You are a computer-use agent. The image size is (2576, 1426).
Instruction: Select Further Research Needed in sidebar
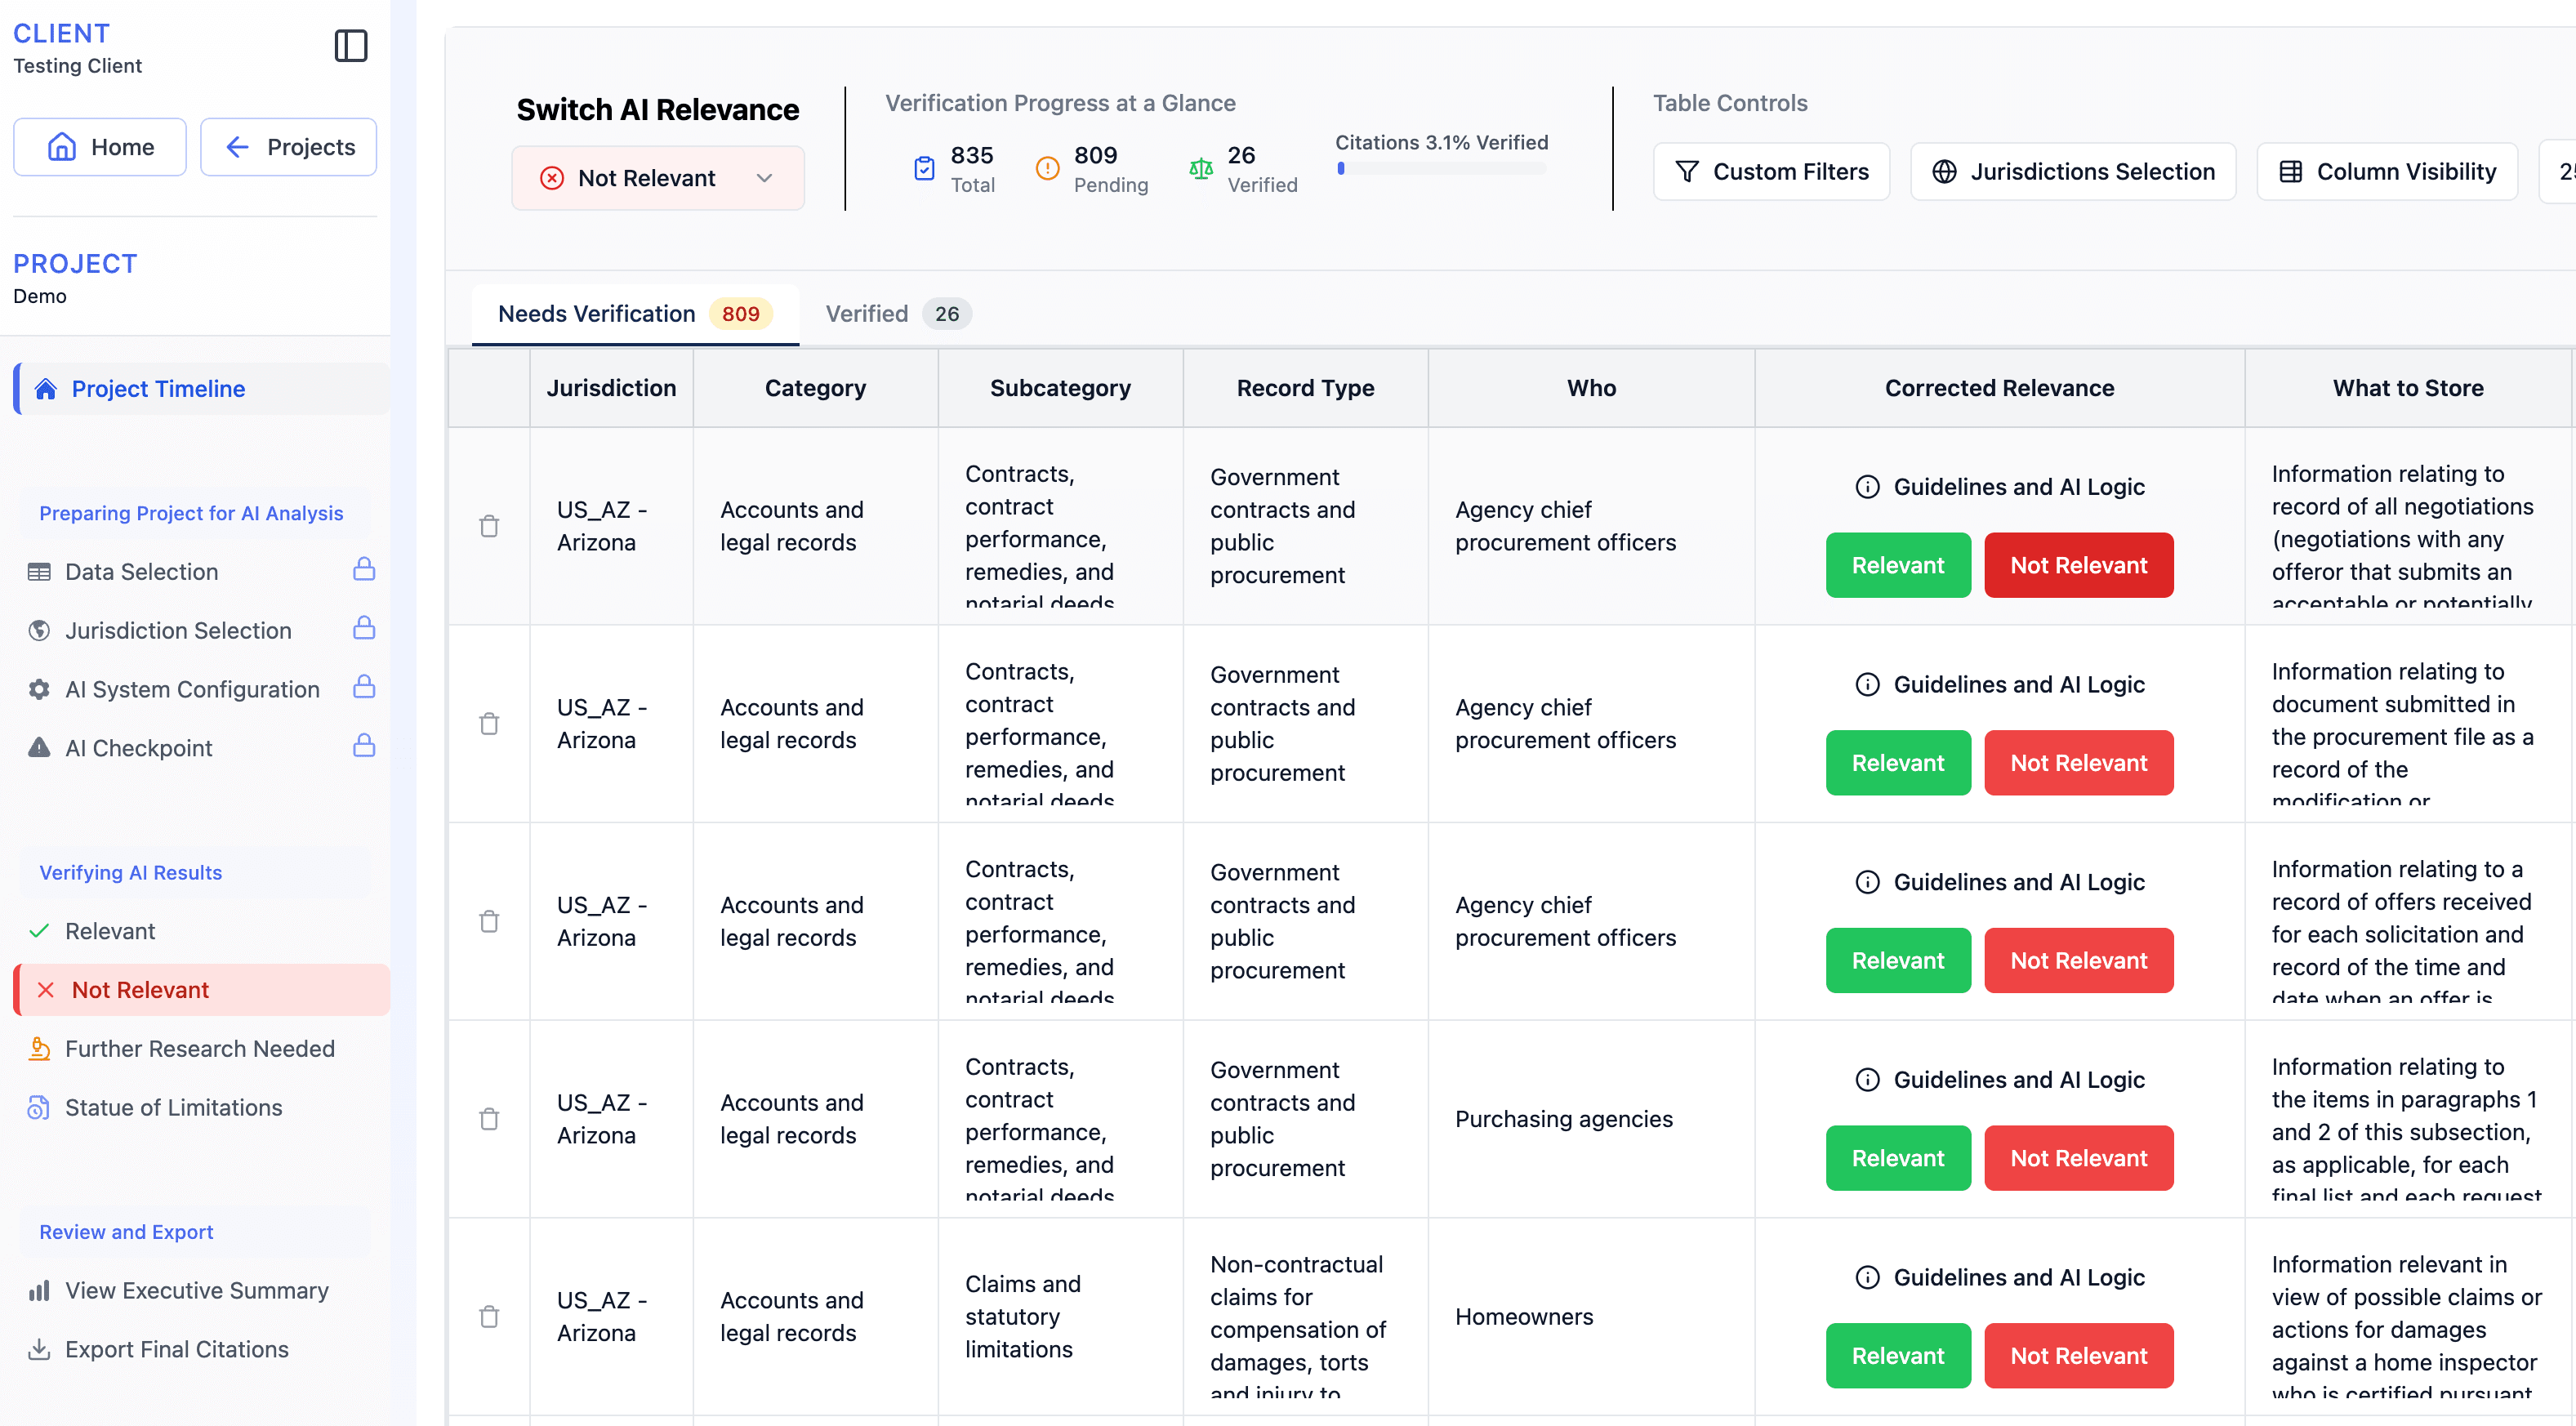point(199,1048)
